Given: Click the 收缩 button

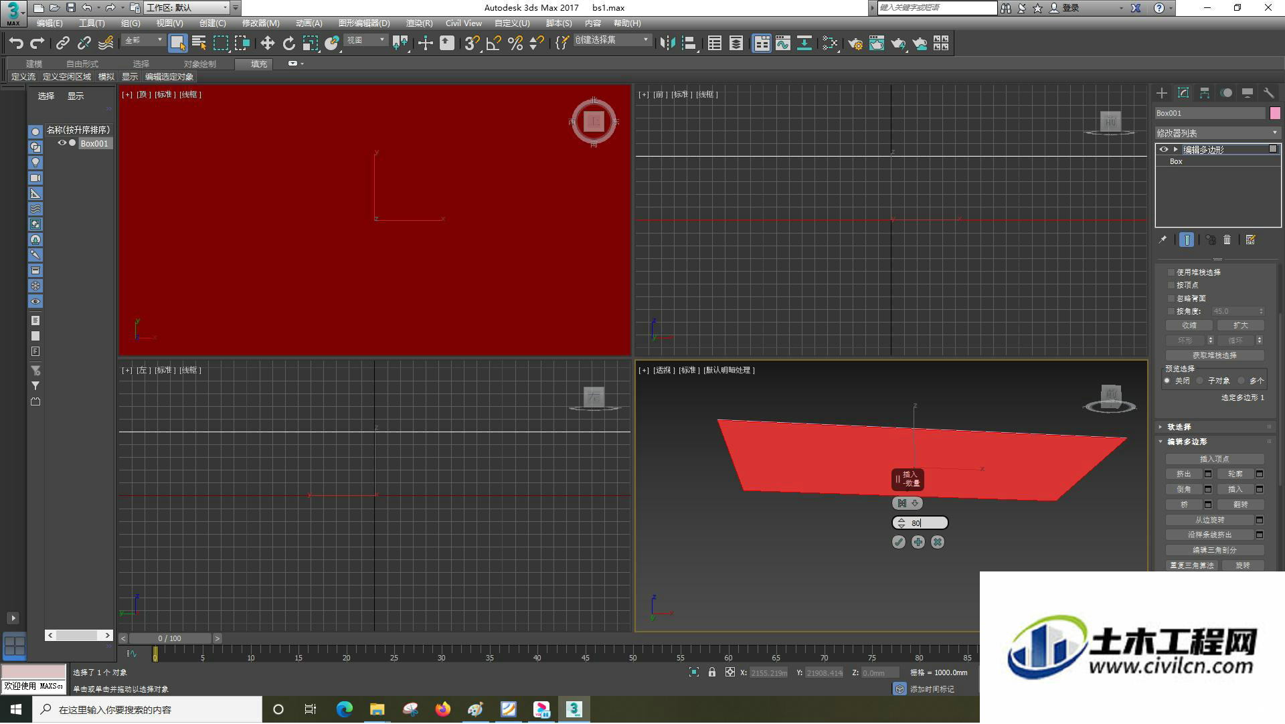Looking at the screenshot, I should click(1189, 325).
